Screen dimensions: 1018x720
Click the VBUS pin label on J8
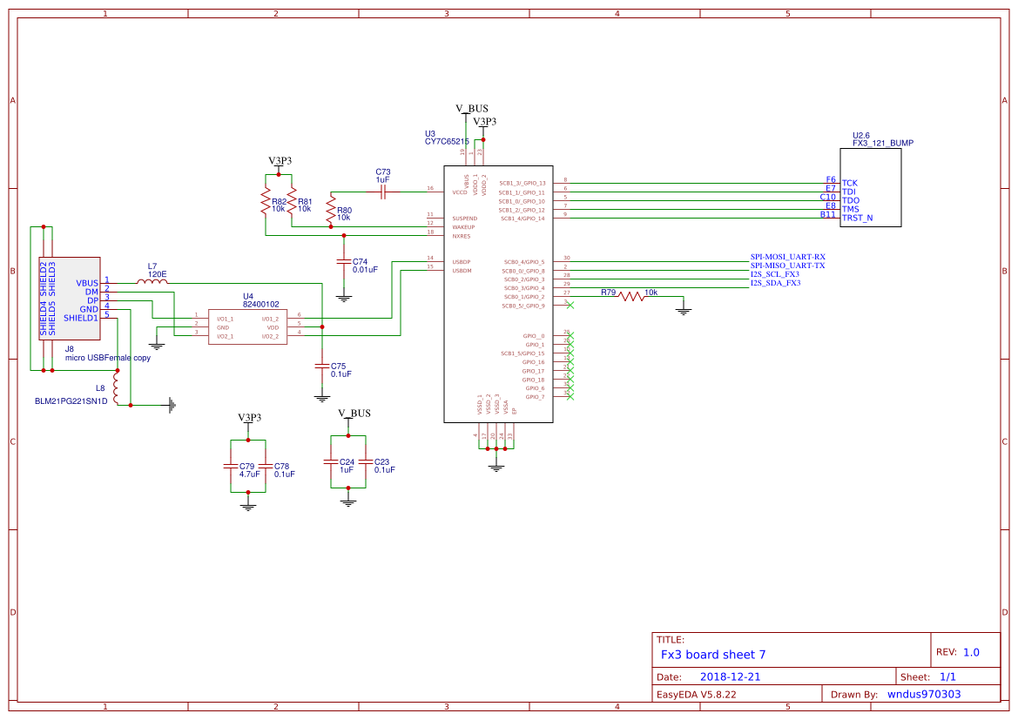[x=87, y=283]
